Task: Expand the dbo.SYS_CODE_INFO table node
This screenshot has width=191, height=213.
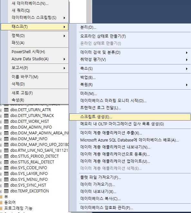Action: 1,168
